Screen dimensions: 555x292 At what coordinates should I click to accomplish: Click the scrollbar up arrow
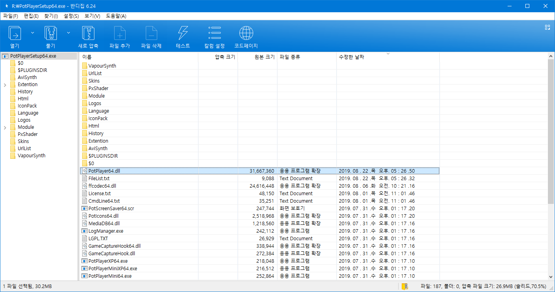pyautogui.click(x=551, y=56)
